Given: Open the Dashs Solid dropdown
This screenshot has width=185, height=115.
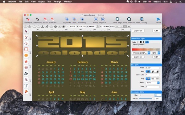Looking at the screenshot, I should point(153,82).
